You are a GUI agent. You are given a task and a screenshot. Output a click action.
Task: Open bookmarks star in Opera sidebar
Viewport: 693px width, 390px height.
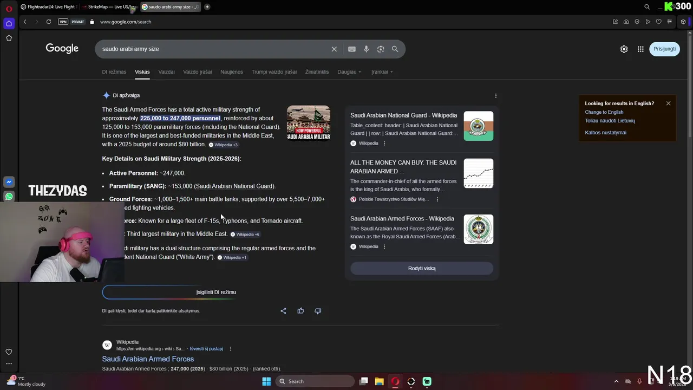click(x=9, y=38)
